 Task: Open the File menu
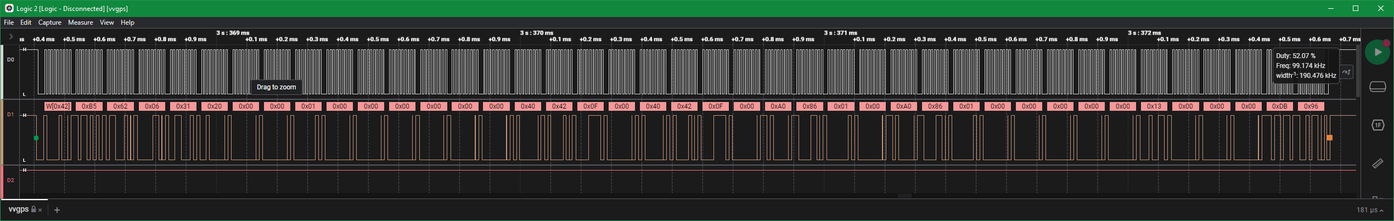pos(9,22)
